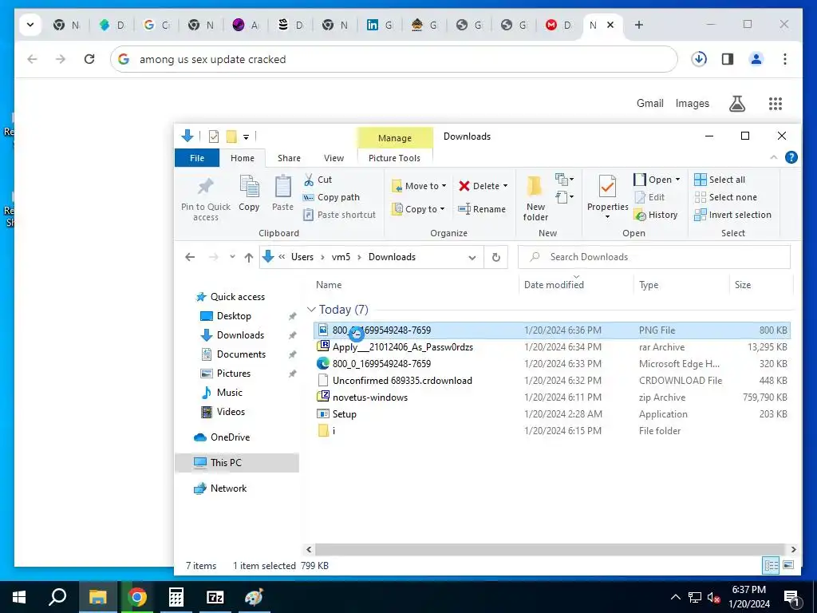This screenshot has width=817, height=613.
Task: Click the Chrome address bar
Action: point(393,59)
